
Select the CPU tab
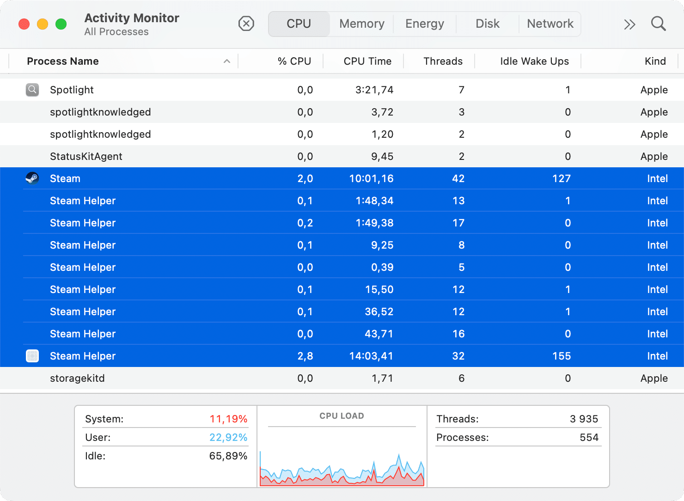pyautogui.click(x=299, y=24)
